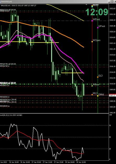The width and height of the screenshot is (116, 164).
Task: Click price scale value 1933.65
Action: (x=112, y=8)
